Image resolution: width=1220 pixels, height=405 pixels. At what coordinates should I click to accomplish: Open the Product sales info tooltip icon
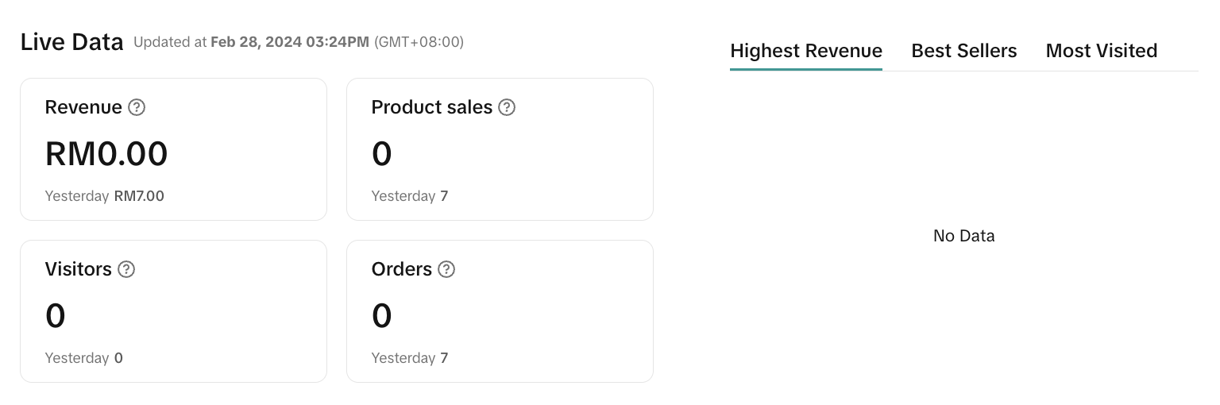507,107
